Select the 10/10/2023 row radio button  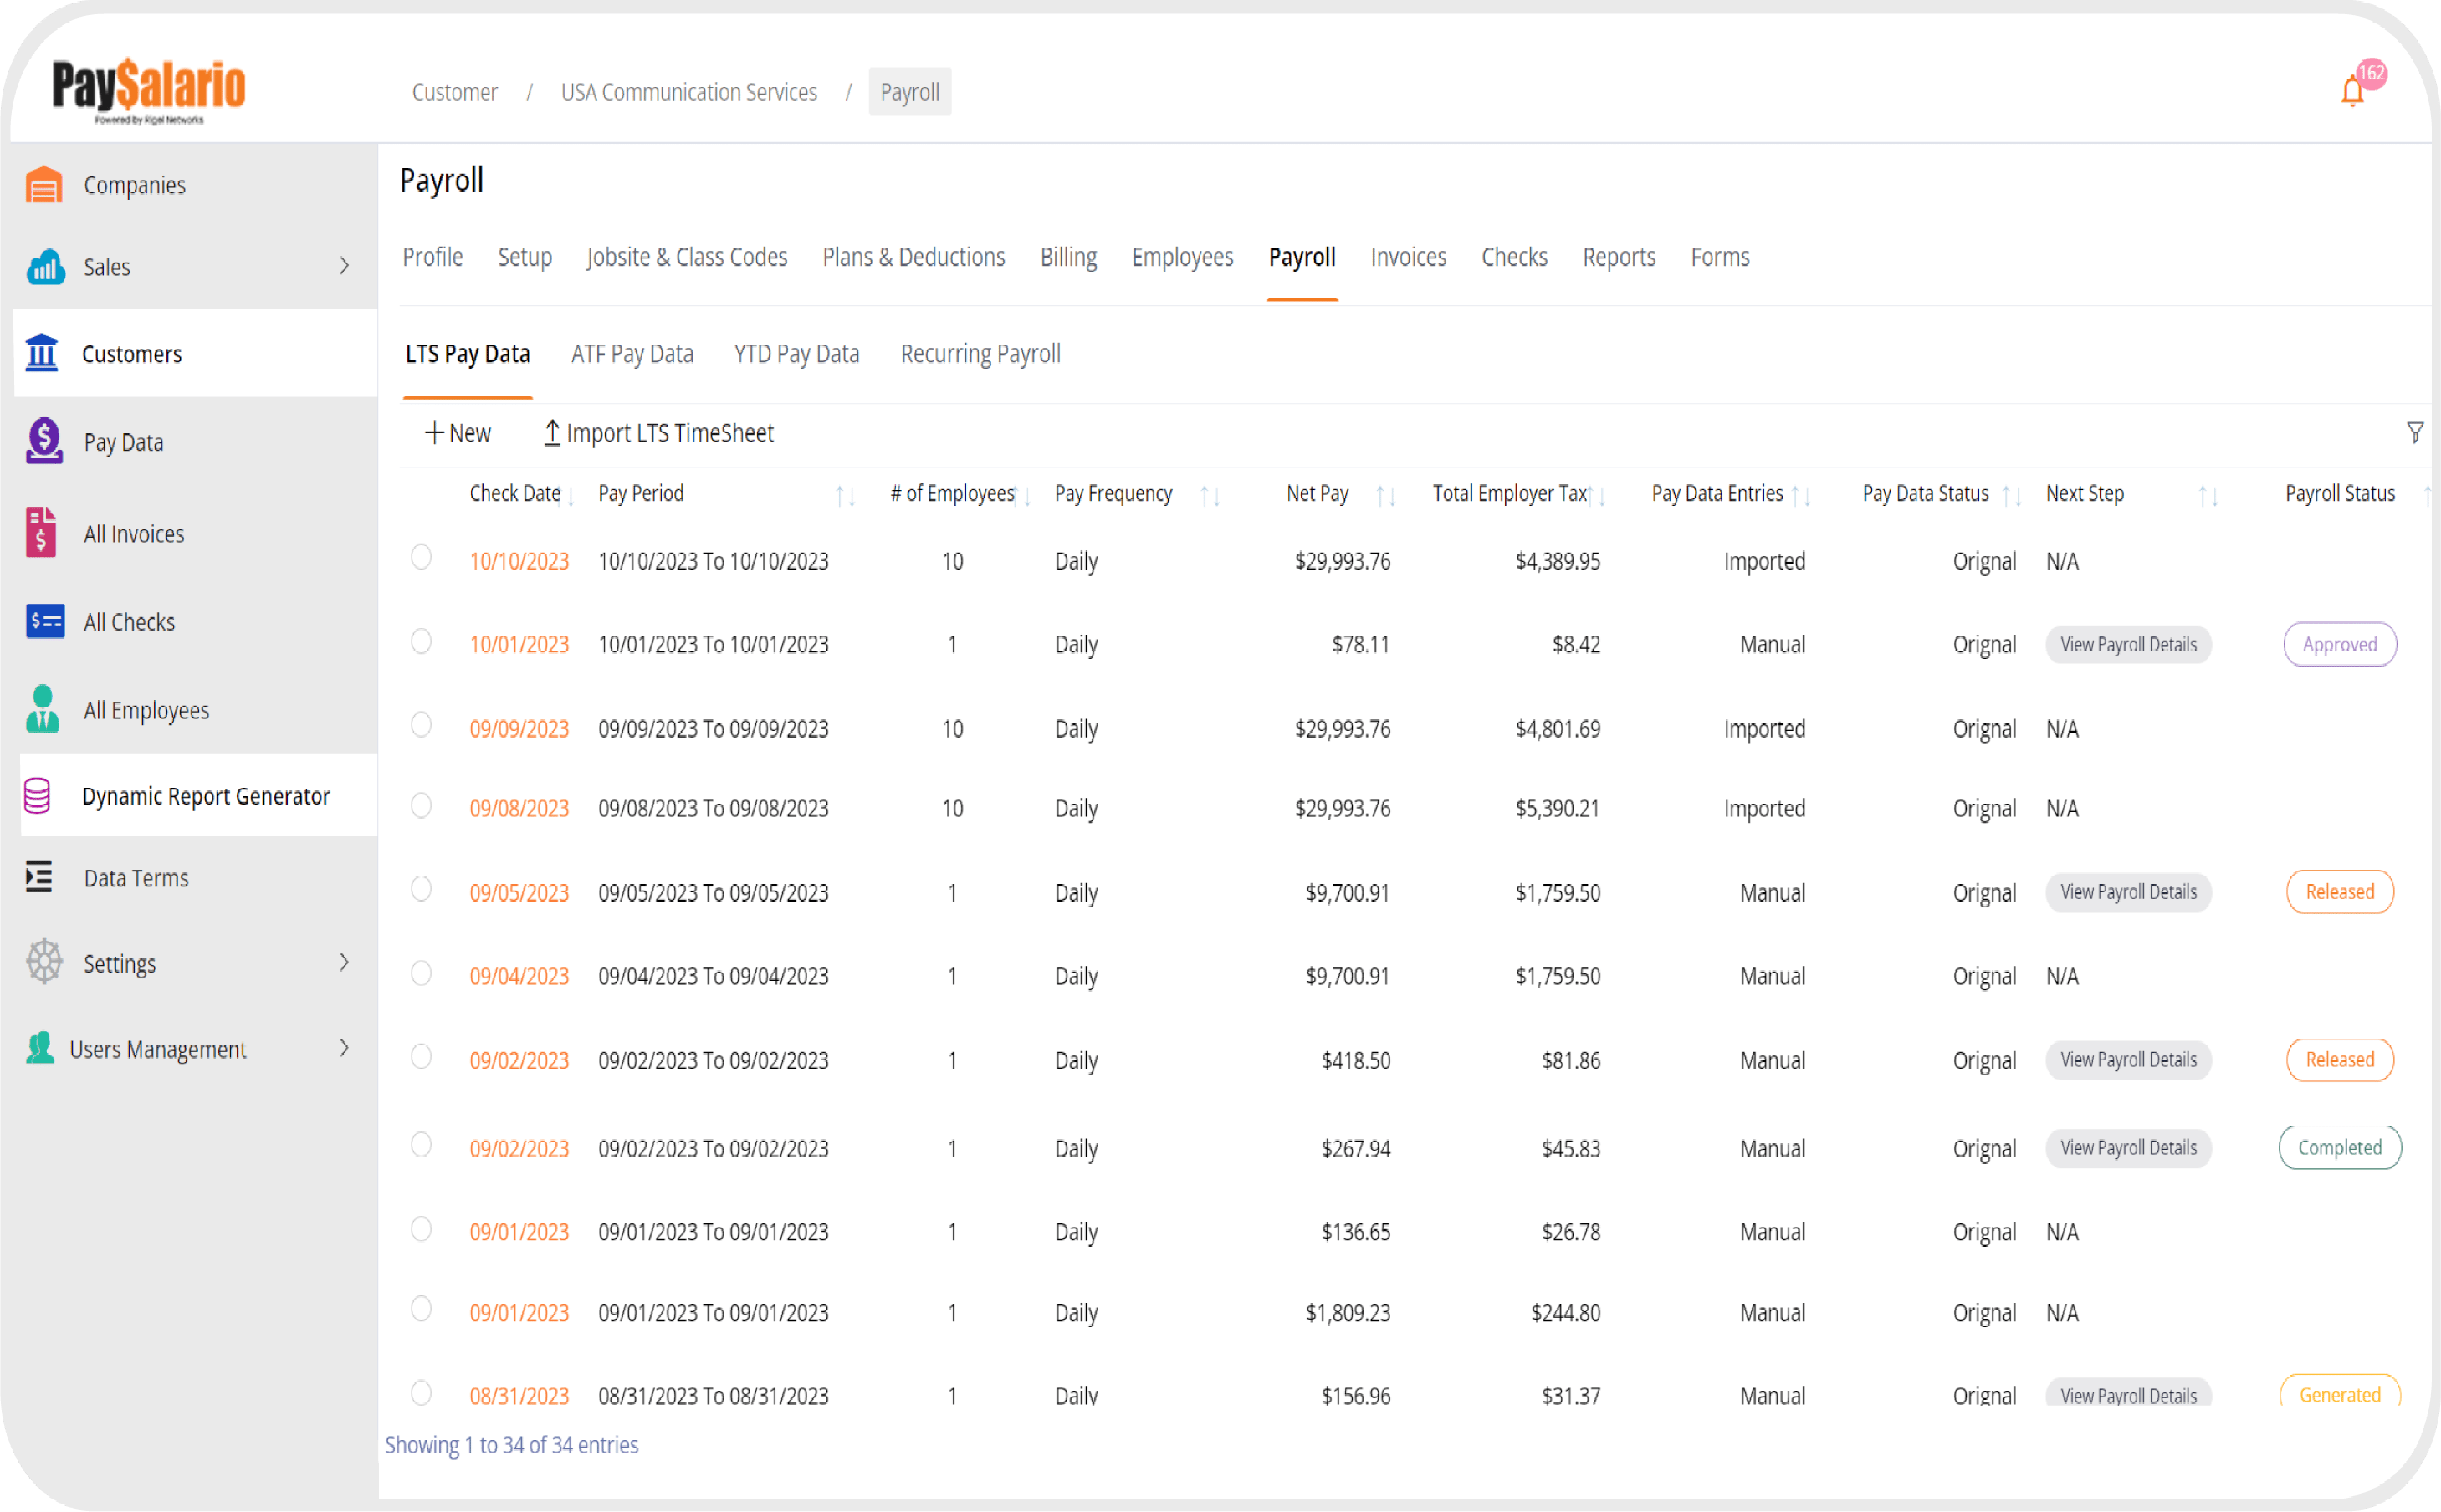coord(421,557)
